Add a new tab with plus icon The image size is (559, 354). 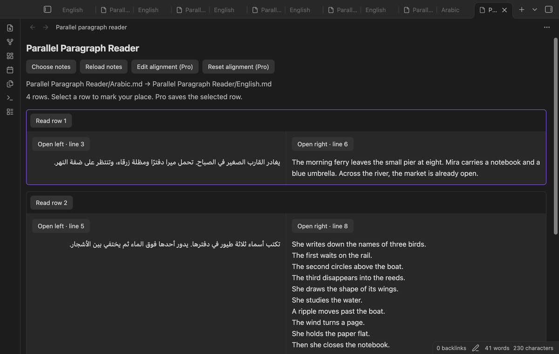[x=521, y=9]
